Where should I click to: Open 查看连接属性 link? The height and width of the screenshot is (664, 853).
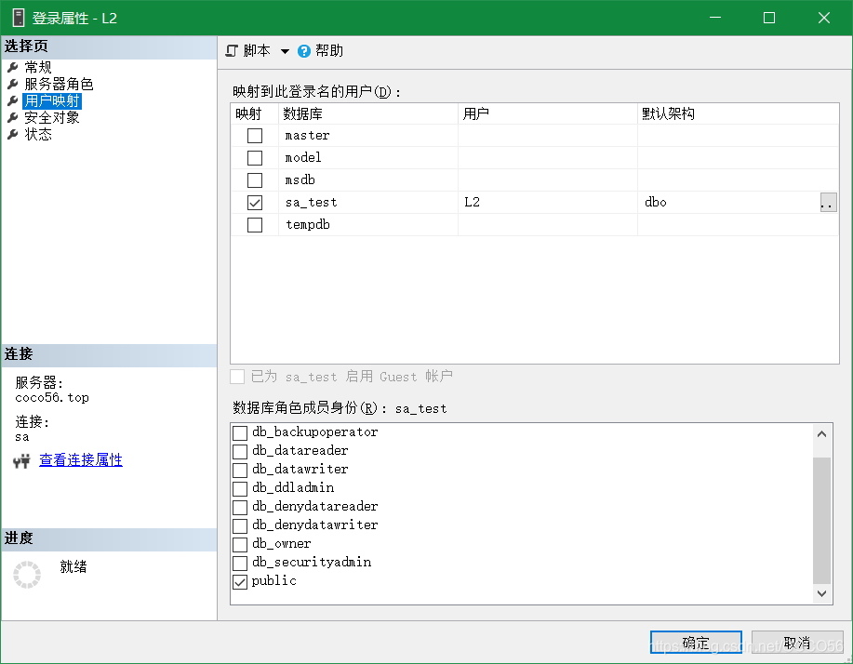click(81, 460)
